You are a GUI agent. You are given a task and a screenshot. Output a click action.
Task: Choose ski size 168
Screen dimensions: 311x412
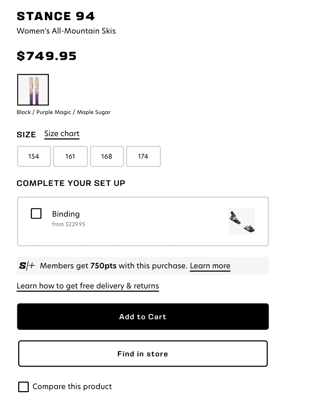(107, 156)
